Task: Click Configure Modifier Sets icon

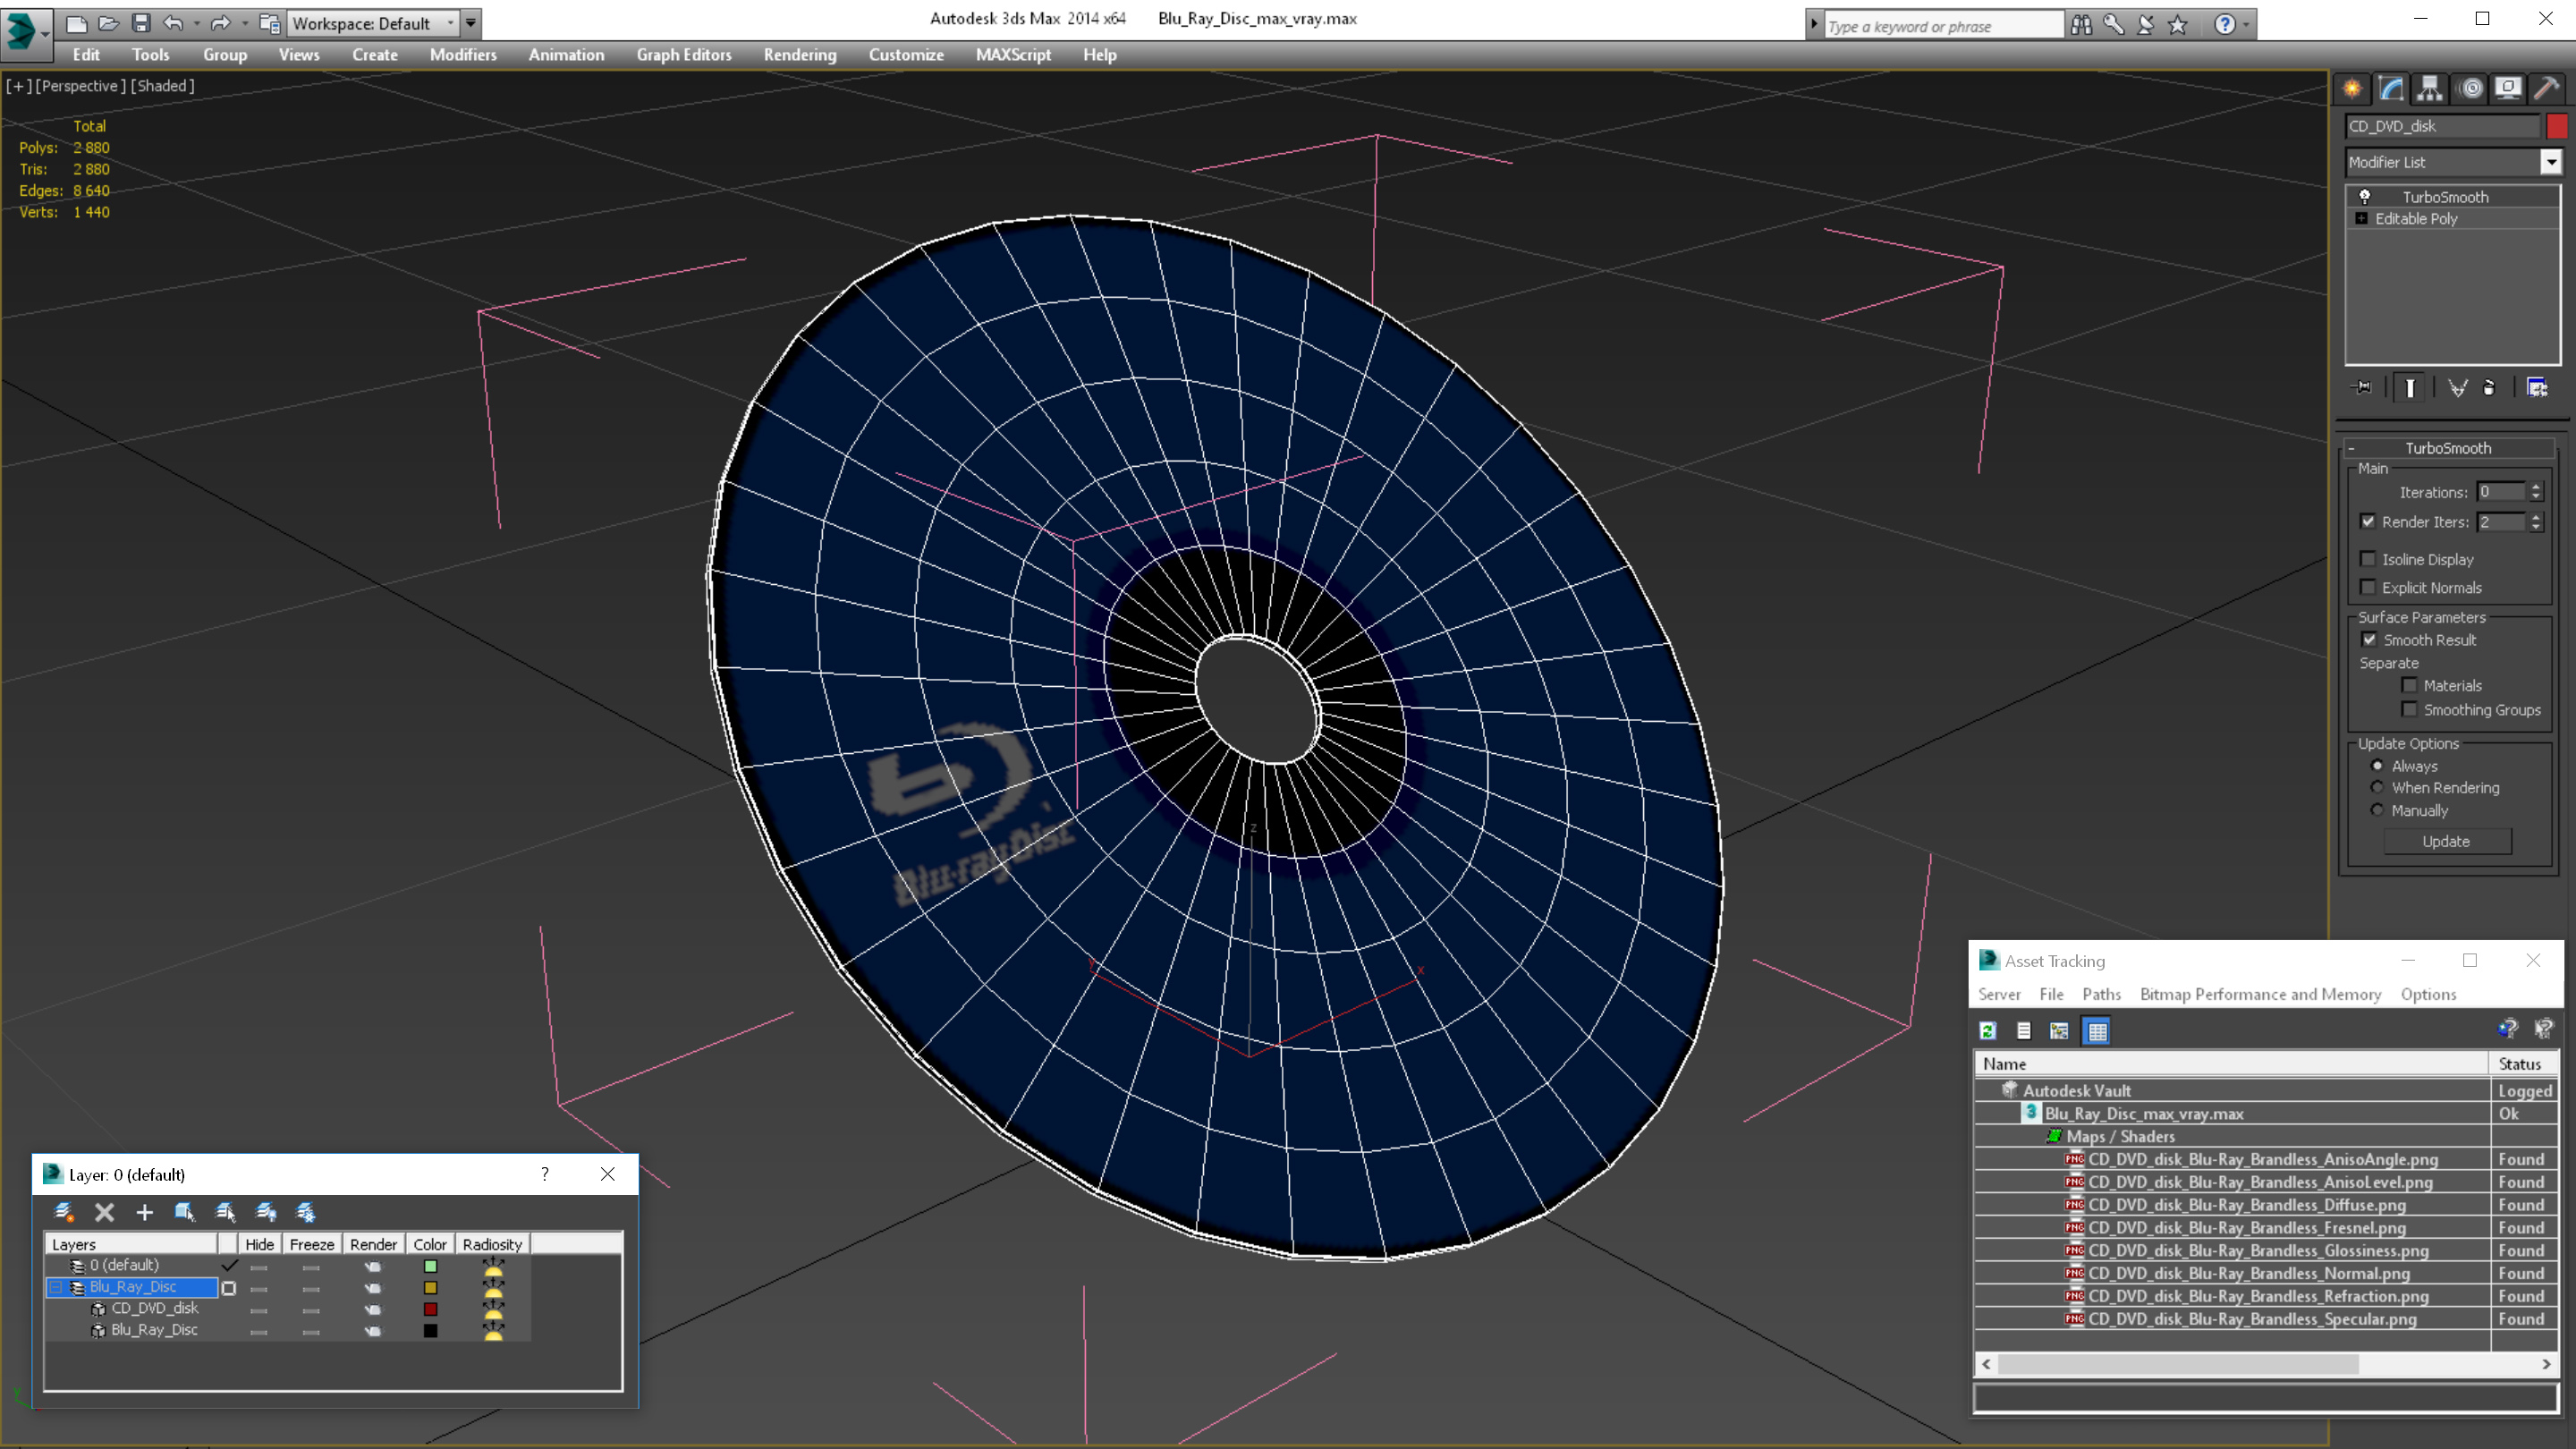Action: (x=2537, y=387)
